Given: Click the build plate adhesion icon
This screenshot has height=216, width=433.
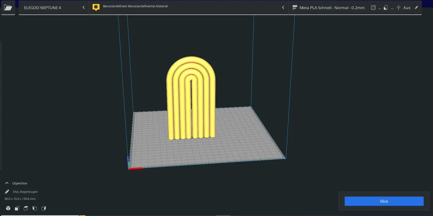Looking at the screenshot, I should [398, 8].
